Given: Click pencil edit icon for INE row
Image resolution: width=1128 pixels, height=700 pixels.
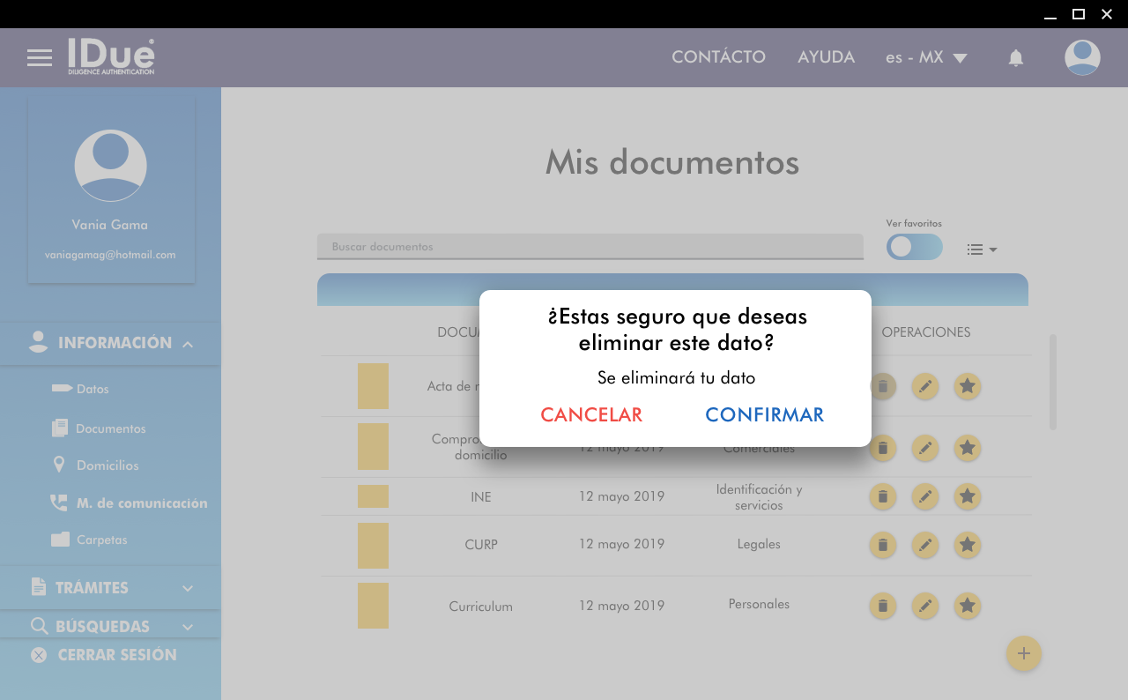Looking at the screenshot, I should (924, 496).
